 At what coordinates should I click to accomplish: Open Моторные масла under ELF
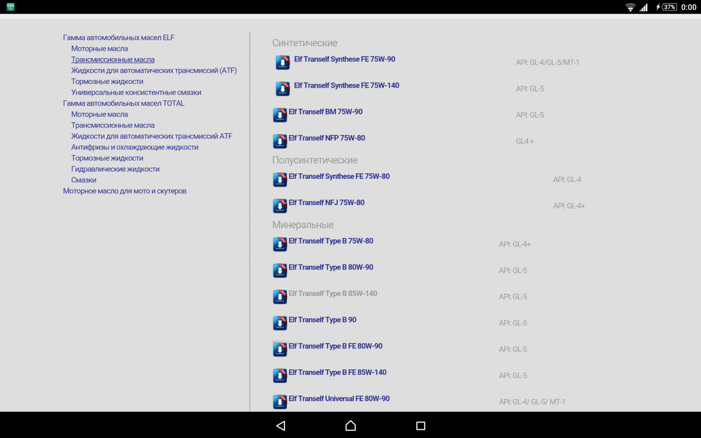(x=100, y=49)
